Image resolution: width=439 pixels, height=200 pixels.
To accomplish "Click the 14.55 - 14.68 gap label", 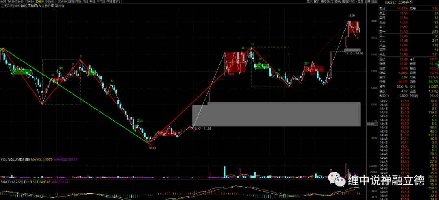I will [354, 53].
